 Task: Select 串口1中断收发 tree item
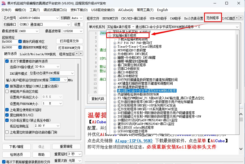click(x=128, y=73)
